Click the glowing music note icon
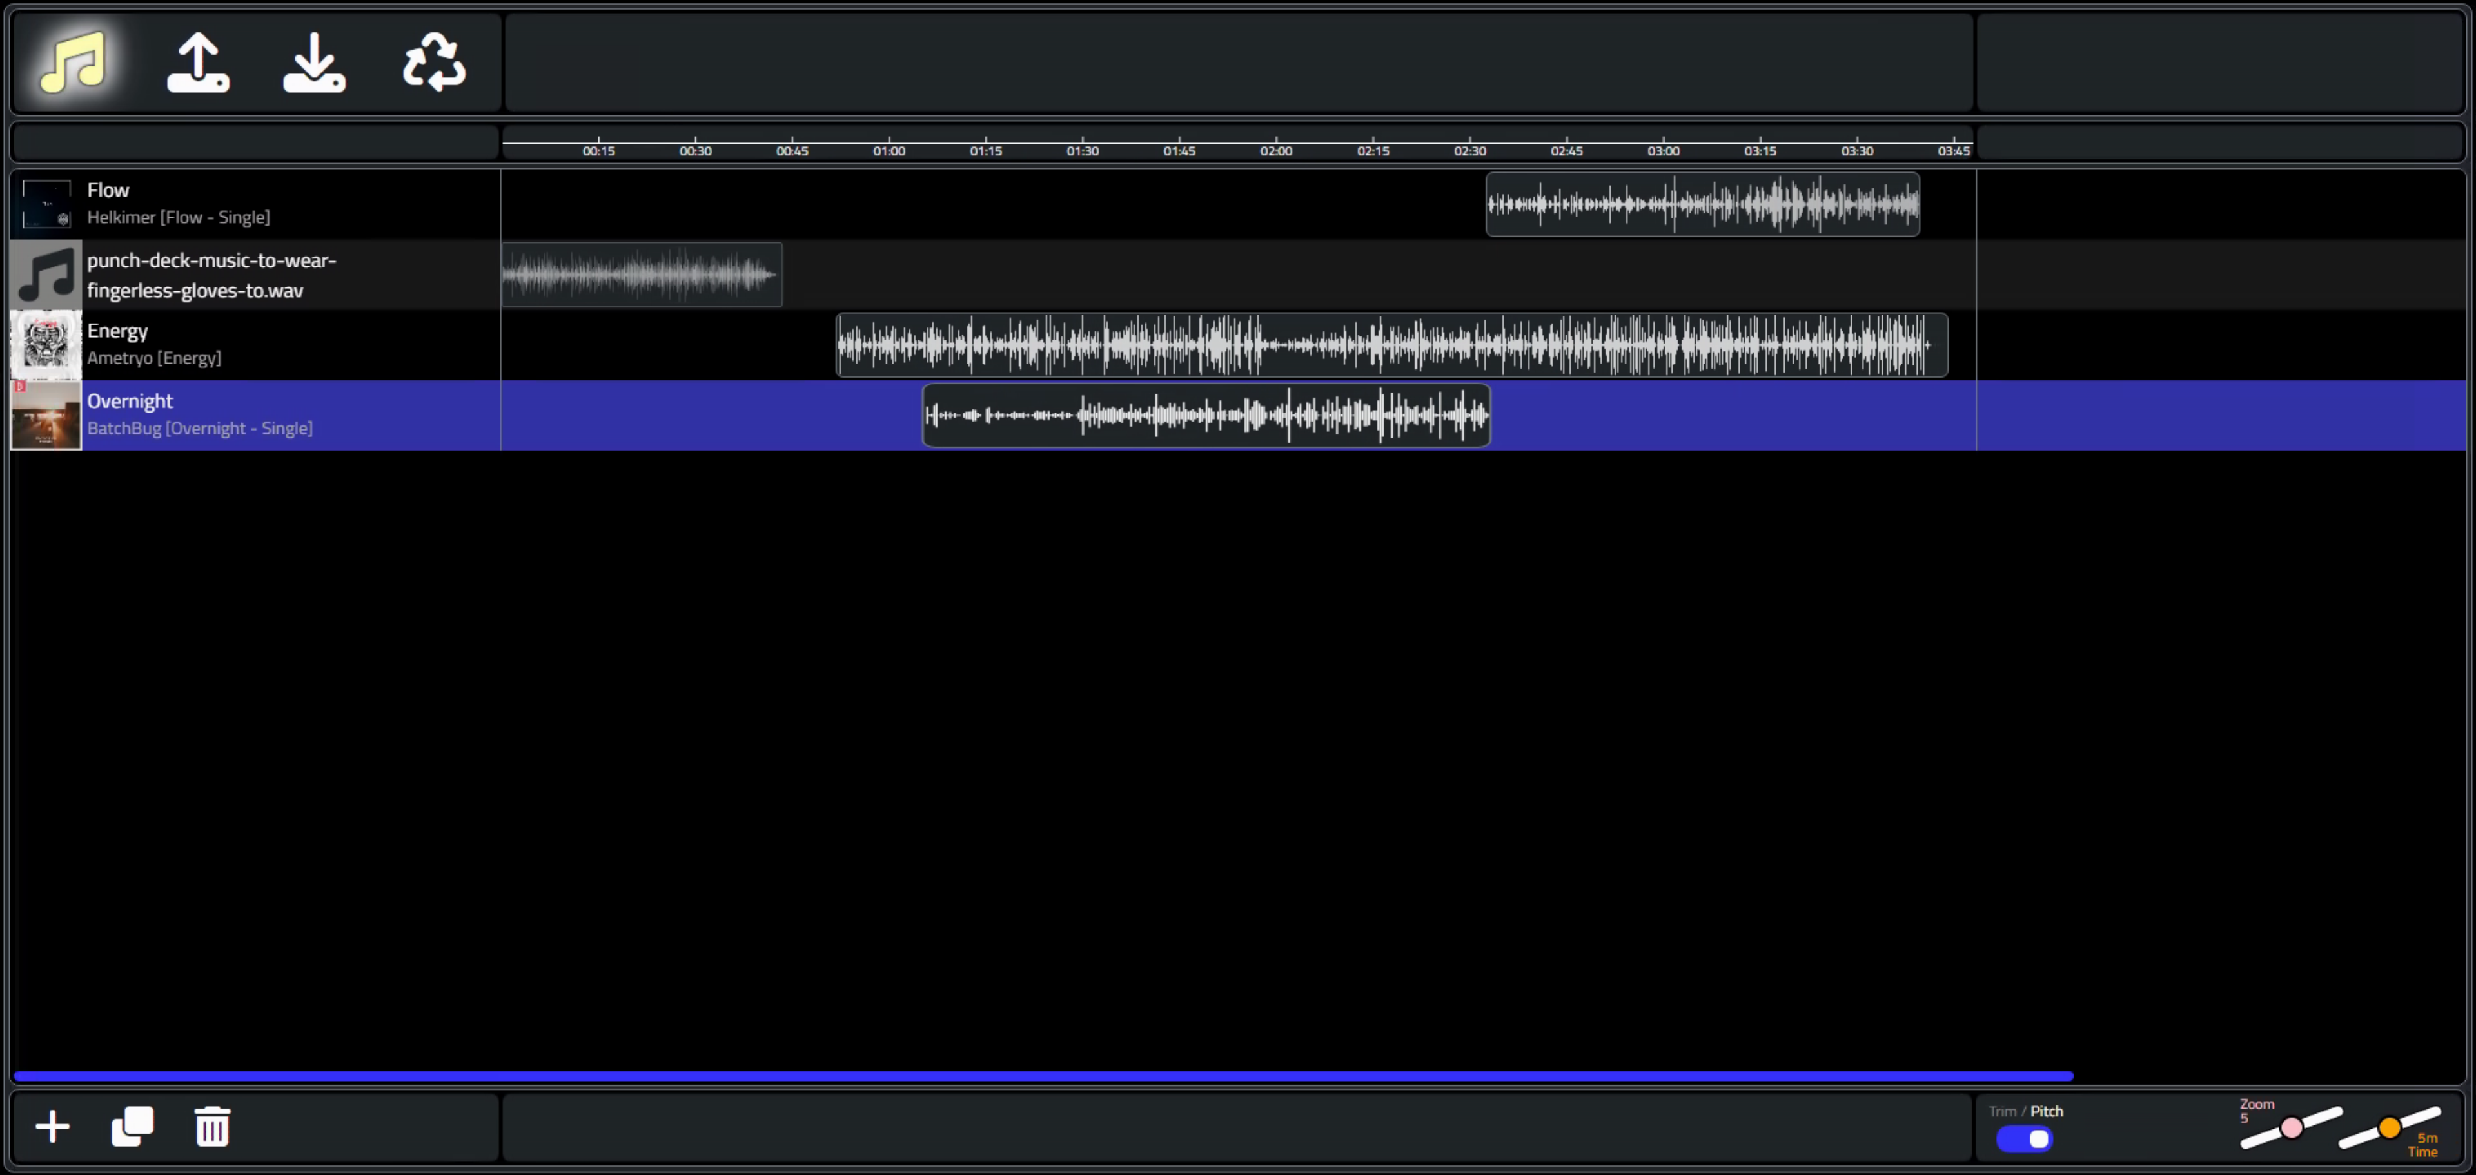This screenshot has height=1175, width=2476. coord(73,61)
